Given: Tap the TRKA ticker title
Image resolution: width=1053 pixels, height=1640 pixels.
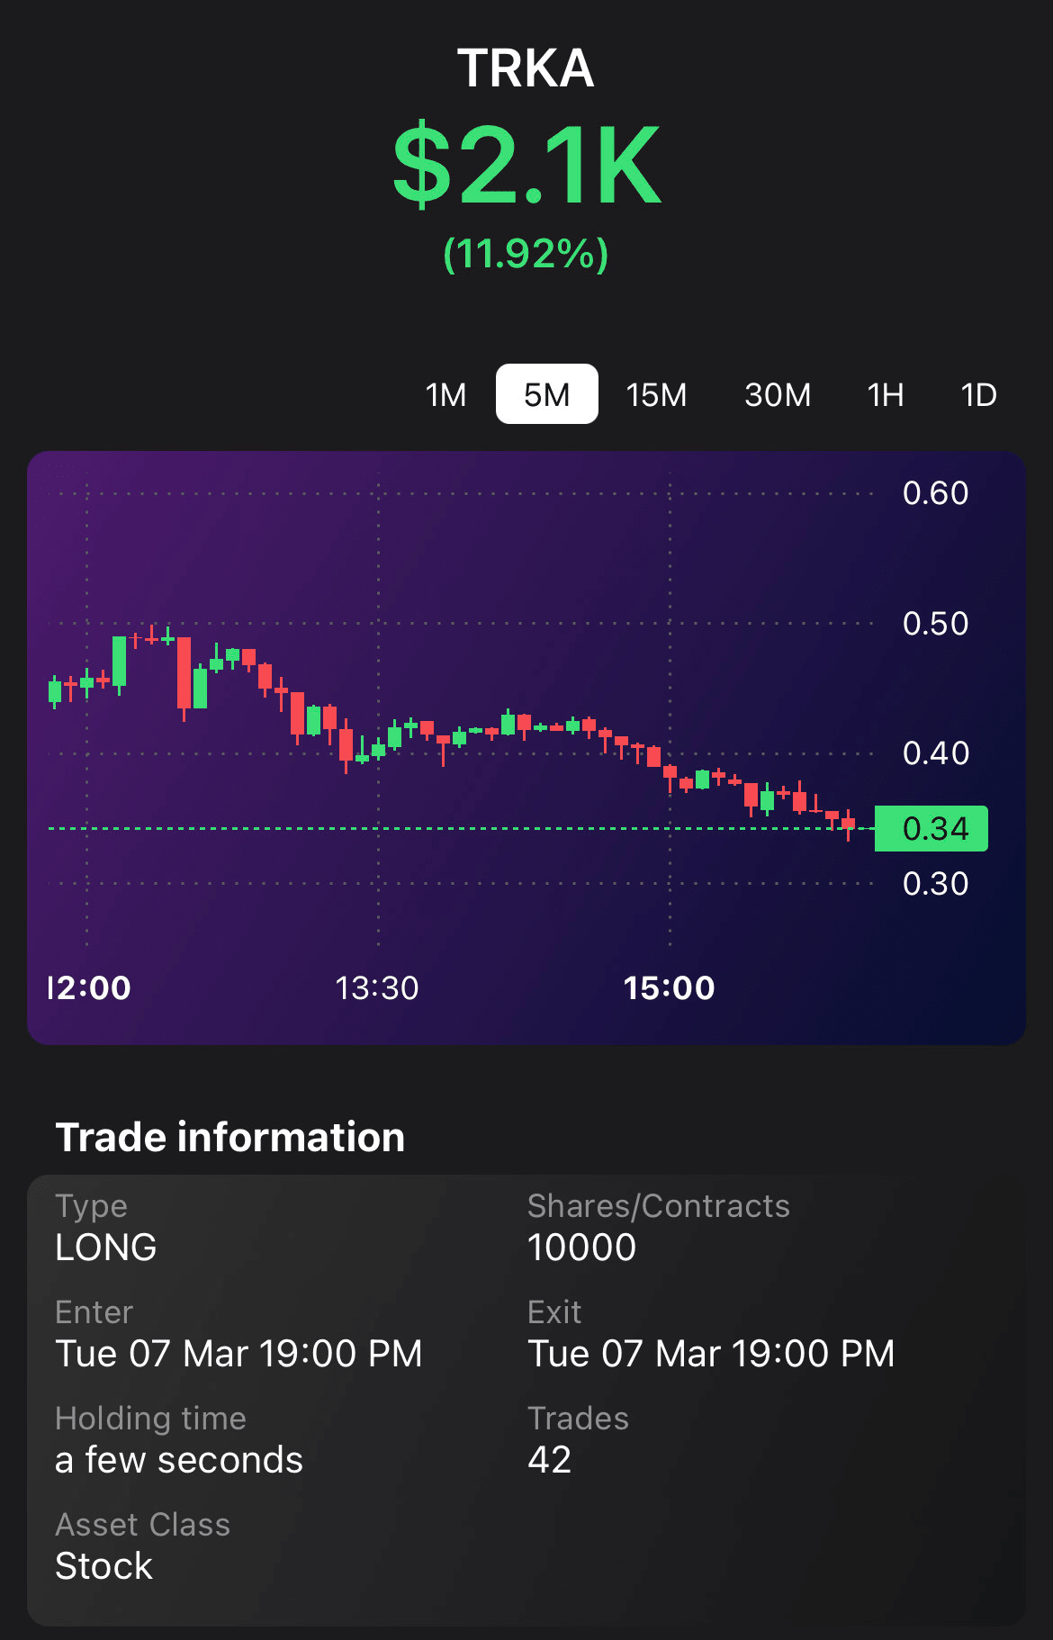Looking at the screenshot, I should 526,68.
